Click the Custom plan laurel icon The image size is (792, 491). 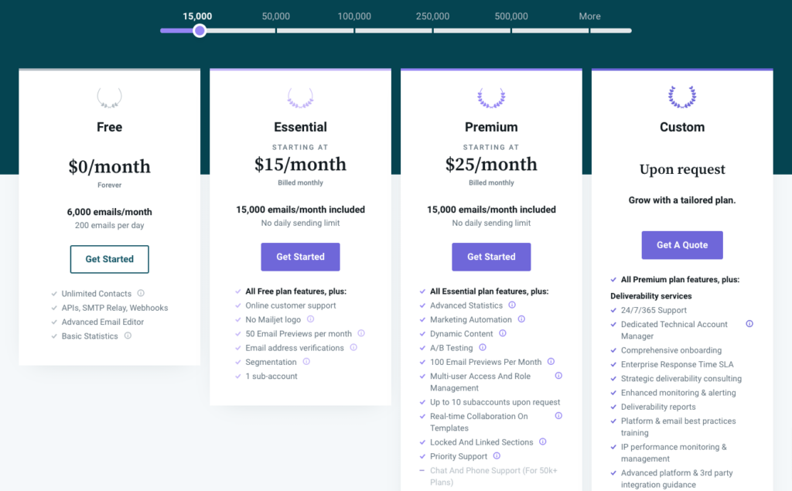(x=682, y=97)
